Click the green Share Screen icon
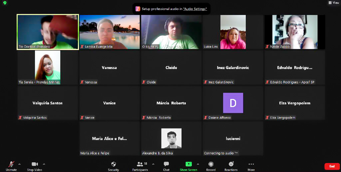Image resolution: width=341 pixels, height=172 pixels. coord(188,164)
